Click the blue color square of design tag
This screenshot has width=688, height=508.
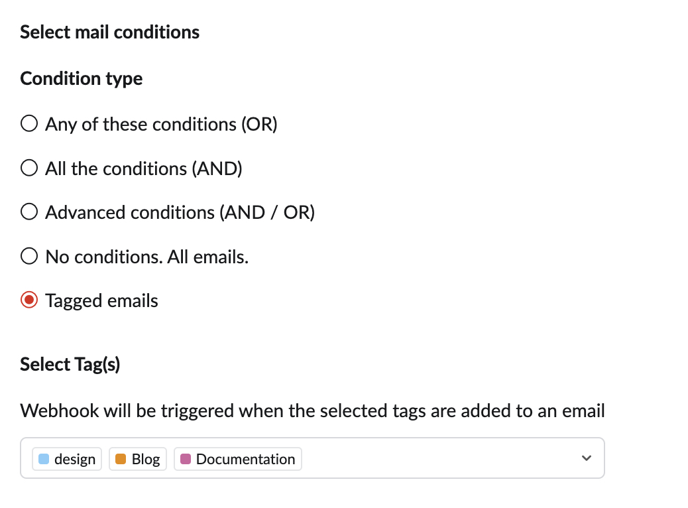pyautogui.click(x=44, y=459)
